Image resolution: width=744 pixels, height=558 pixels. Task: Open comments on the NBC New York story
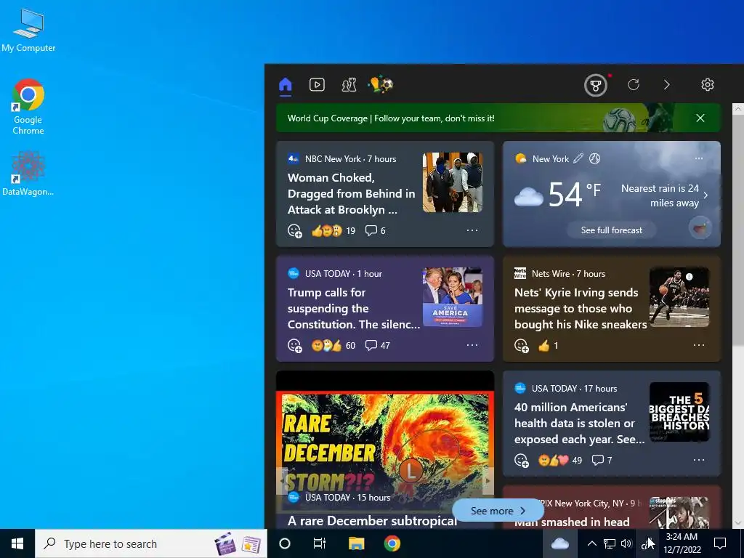click(376, 230)
